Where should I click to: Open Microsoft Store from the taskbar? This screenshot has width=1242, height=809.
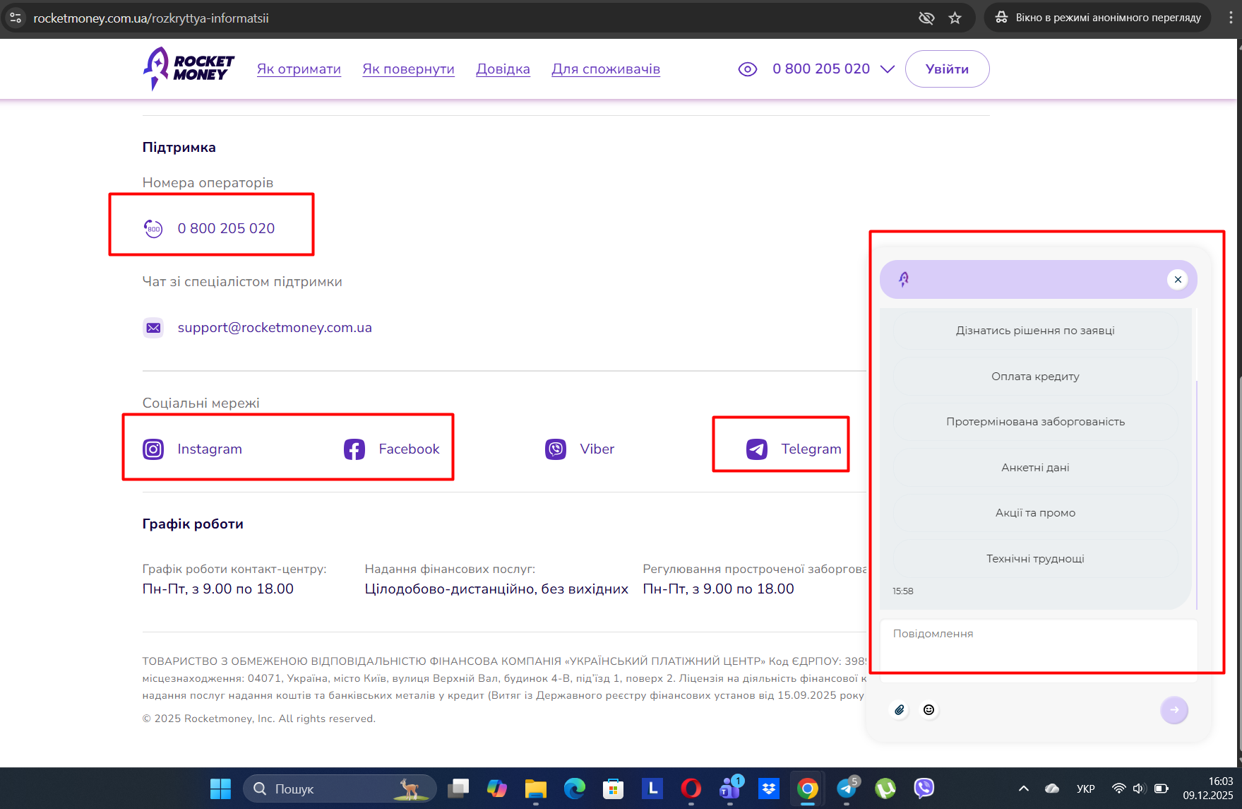(x=614, y=789)
